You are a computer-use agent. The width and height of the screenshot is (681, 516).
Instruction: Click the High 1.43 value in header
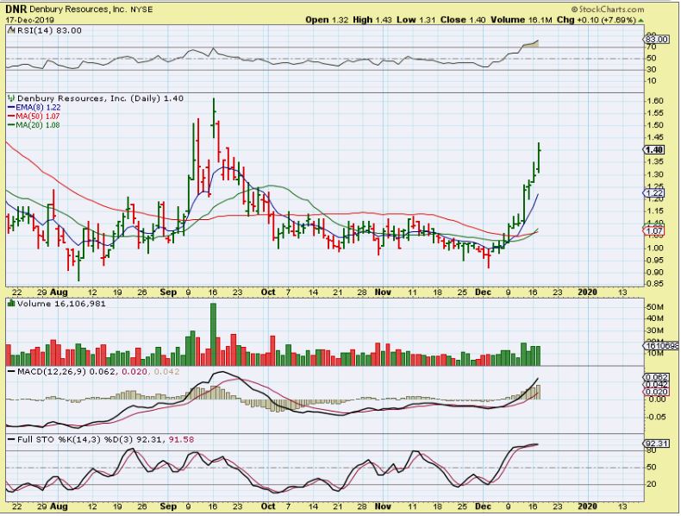[x=372, y=20]
